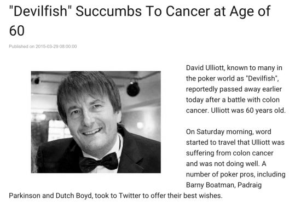Click the phrase "On Saturday morning"
The width and height of the screenshot is (295, 206).
click(219, 131)
